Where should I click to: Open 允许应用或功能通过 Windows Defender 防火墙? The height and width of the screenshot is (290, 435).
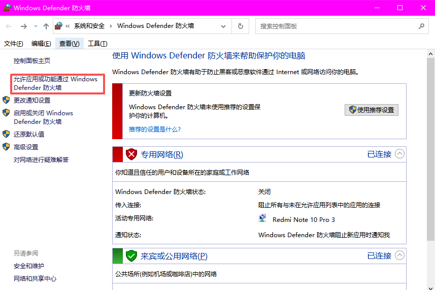coord(55,83)
